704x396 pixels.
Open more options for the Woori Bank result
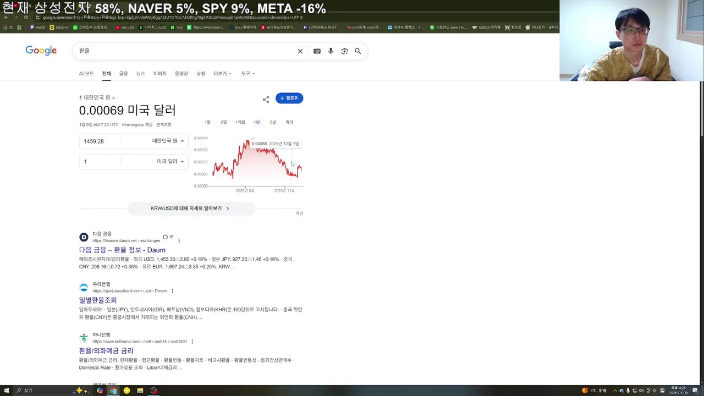point(172,291)
